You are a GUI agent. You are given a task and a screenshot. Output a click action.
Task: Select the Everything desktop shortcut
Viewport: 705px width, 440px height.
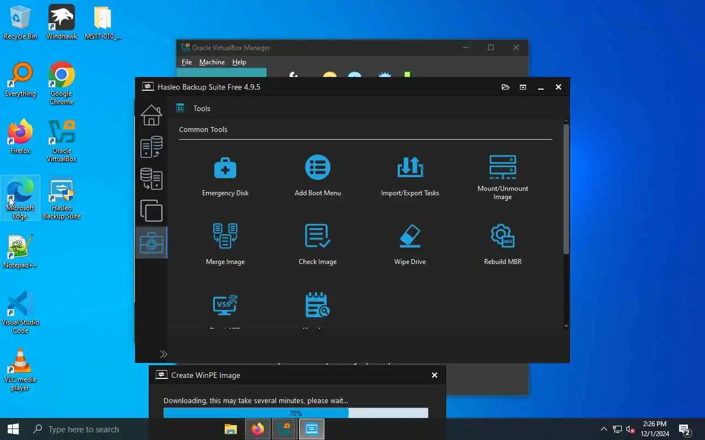[x=20, y=80]
